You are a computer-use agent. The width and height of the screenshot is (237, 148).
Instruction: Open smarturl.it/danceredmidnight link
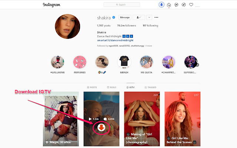(x=115, y=40)
